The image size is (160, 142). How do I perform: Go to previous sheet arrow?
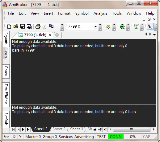pyautogui.click(x=19, y=129)
